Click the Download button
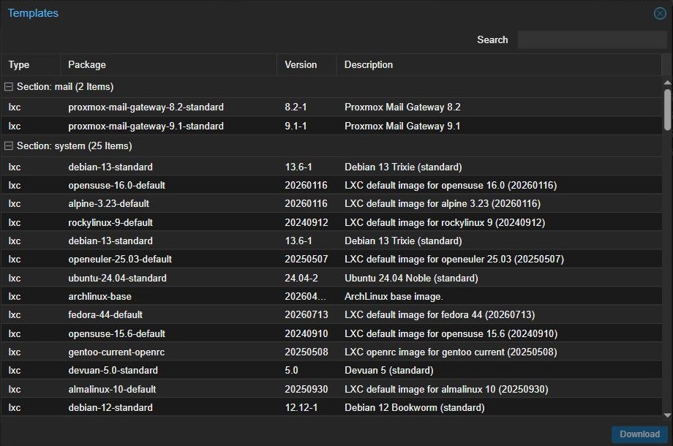Screen dimensions: 673x446 (639, 434)
